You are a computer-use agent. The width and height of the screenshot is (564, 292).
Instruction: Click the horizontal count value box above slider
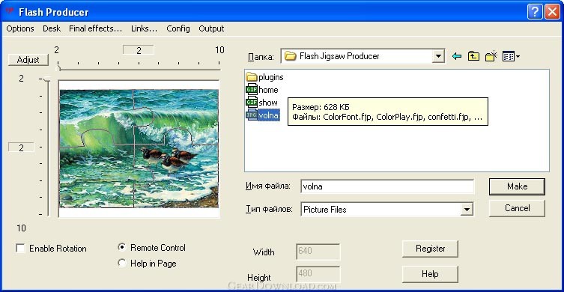[x=139, y=50]
